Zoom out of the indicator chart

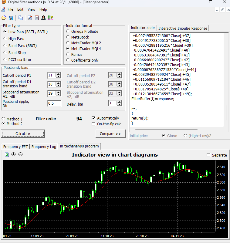pyautogui.click(x=21, y=154)
